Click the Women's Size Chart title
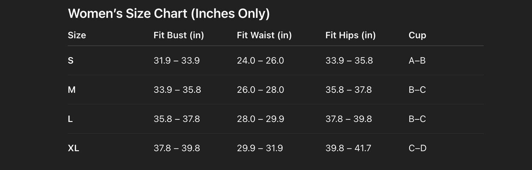The width and height of the screenshot is (532, 170). [169, 14]
